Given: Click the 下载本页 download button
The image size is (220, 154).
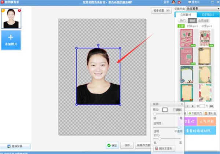Looking at the screenshot, I should click(x=195, y=113).
